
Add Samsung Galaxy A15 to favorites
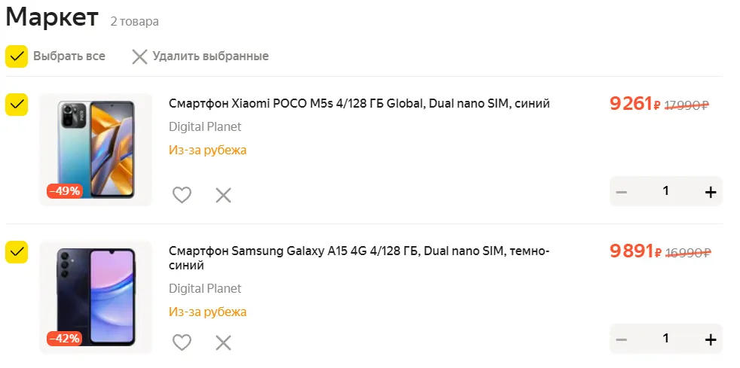pos(182,342)
